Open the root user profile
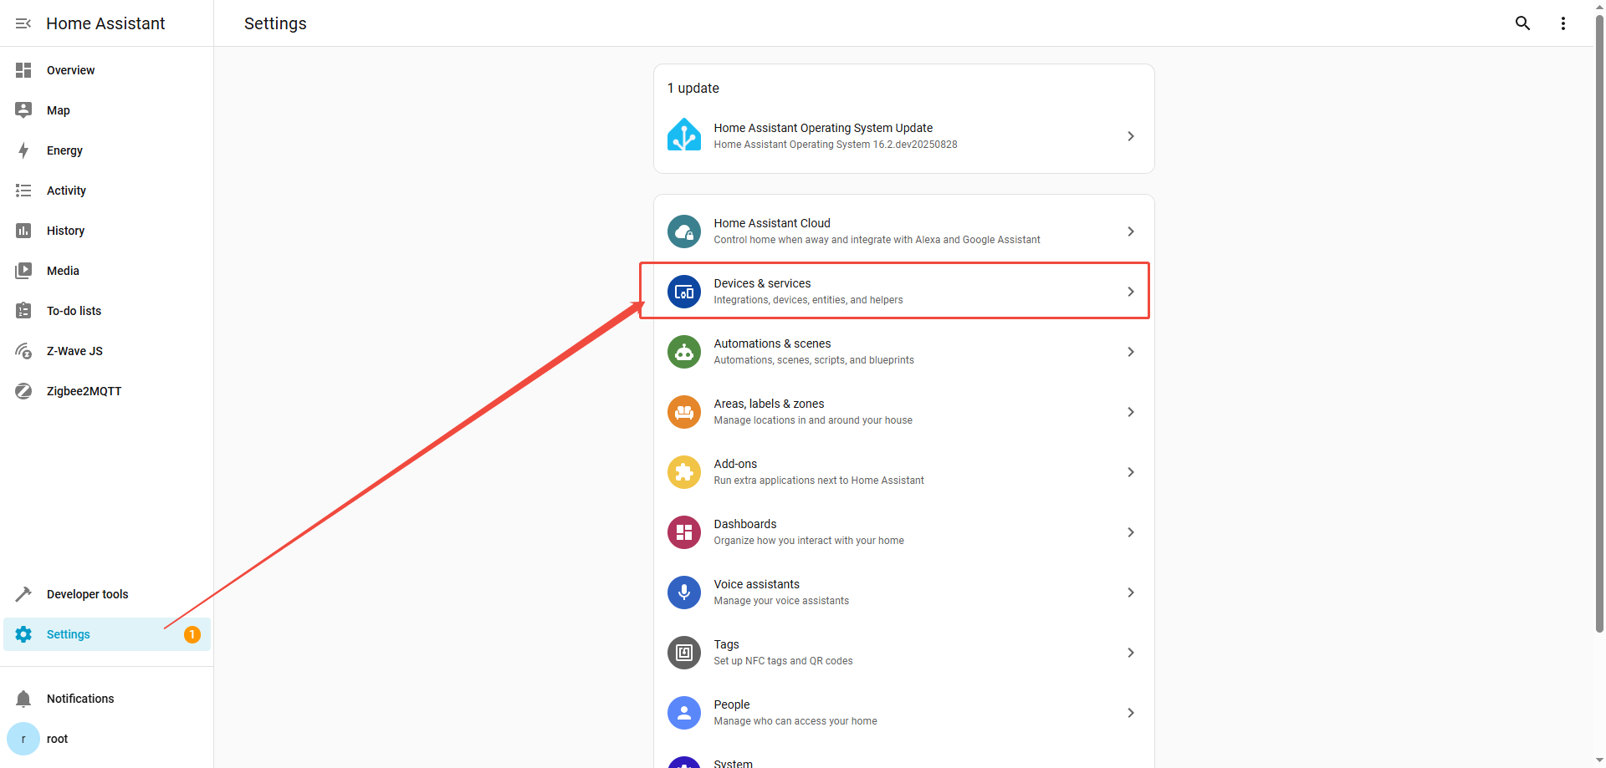1606x768 pixels. click(x=57, y=739)
